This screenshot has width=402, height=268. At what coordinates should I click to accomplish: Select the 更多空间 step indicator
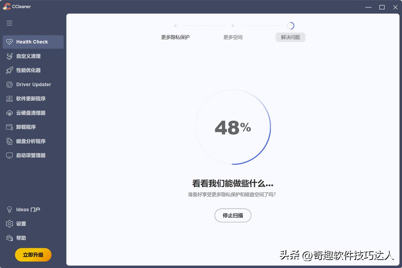point(232,37)
